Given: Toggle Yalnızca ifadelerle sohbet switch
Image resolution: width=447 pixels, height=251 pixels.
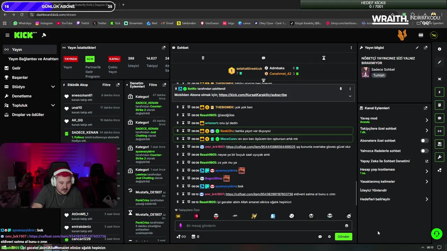Looking at the screenshot, I should click(424, 151).
